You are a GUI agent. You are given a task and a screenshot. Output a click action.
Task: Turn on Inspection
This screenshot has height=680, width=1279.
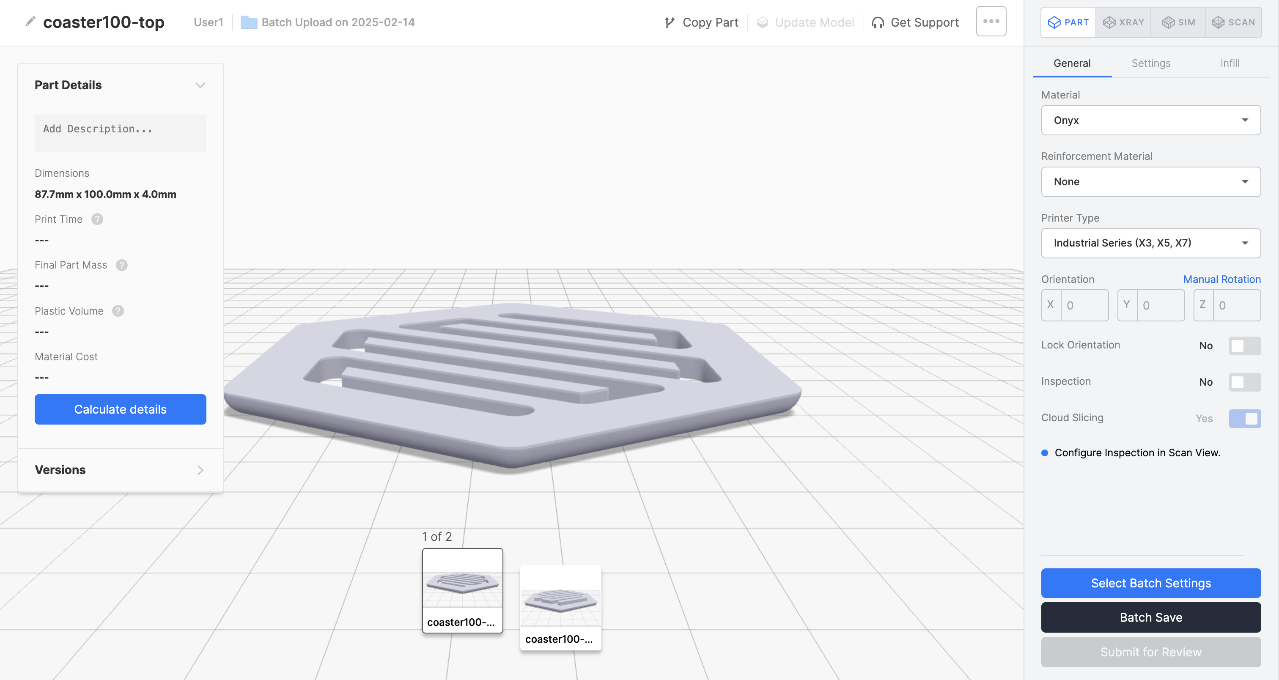(1245, 382)
